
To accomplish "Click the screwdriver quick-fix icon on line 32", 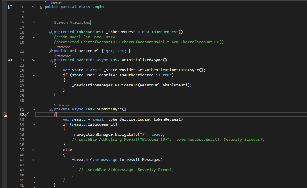I will [x=26, y=114].
